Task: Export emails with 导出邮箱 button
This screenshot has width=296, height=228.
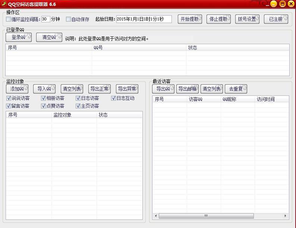Action: [x=188, y=89]
